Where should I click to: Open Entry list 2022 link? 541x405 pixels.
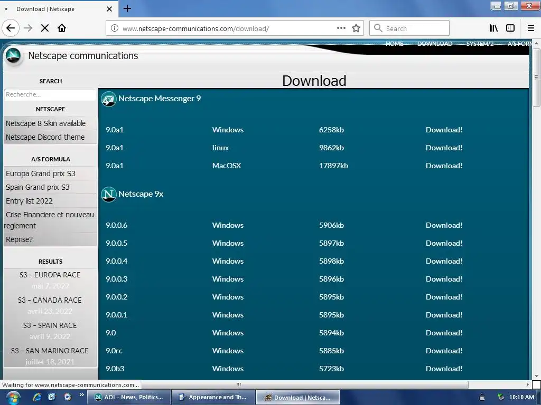(x=30, y=201)
